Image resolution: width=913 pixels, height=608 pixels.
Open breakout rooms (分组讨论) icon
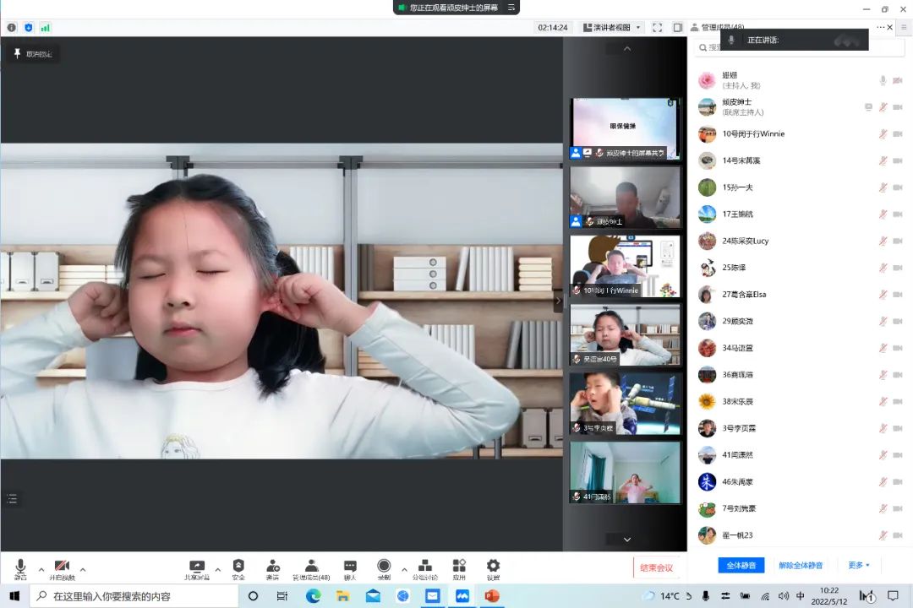click(424, 569)
